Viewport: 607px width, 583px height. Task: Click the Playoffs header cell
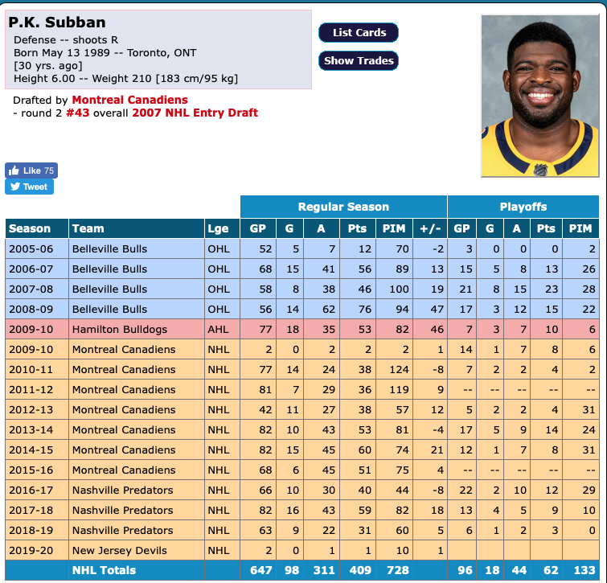click(x=523, y=207)
